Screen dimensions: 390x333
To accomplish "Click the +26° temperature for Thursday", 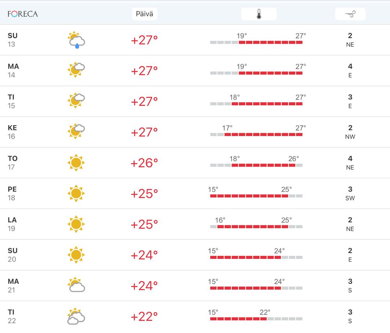I will point(144,163).
